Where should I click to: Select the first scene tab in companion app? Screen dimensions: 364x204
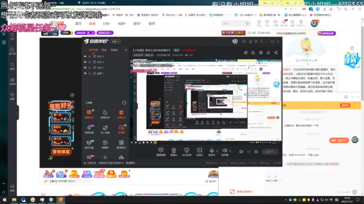tap(93, 50)
